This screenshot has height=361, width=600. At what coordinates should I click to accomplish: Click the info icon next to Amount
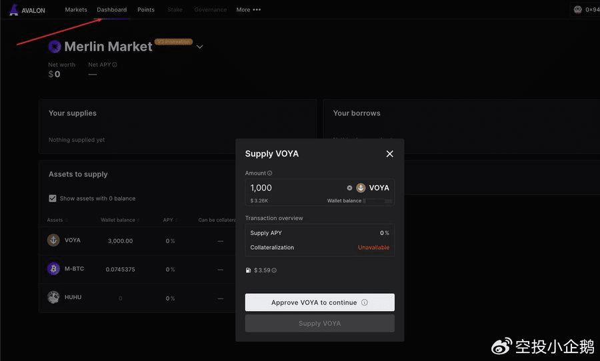coord(270,173)
